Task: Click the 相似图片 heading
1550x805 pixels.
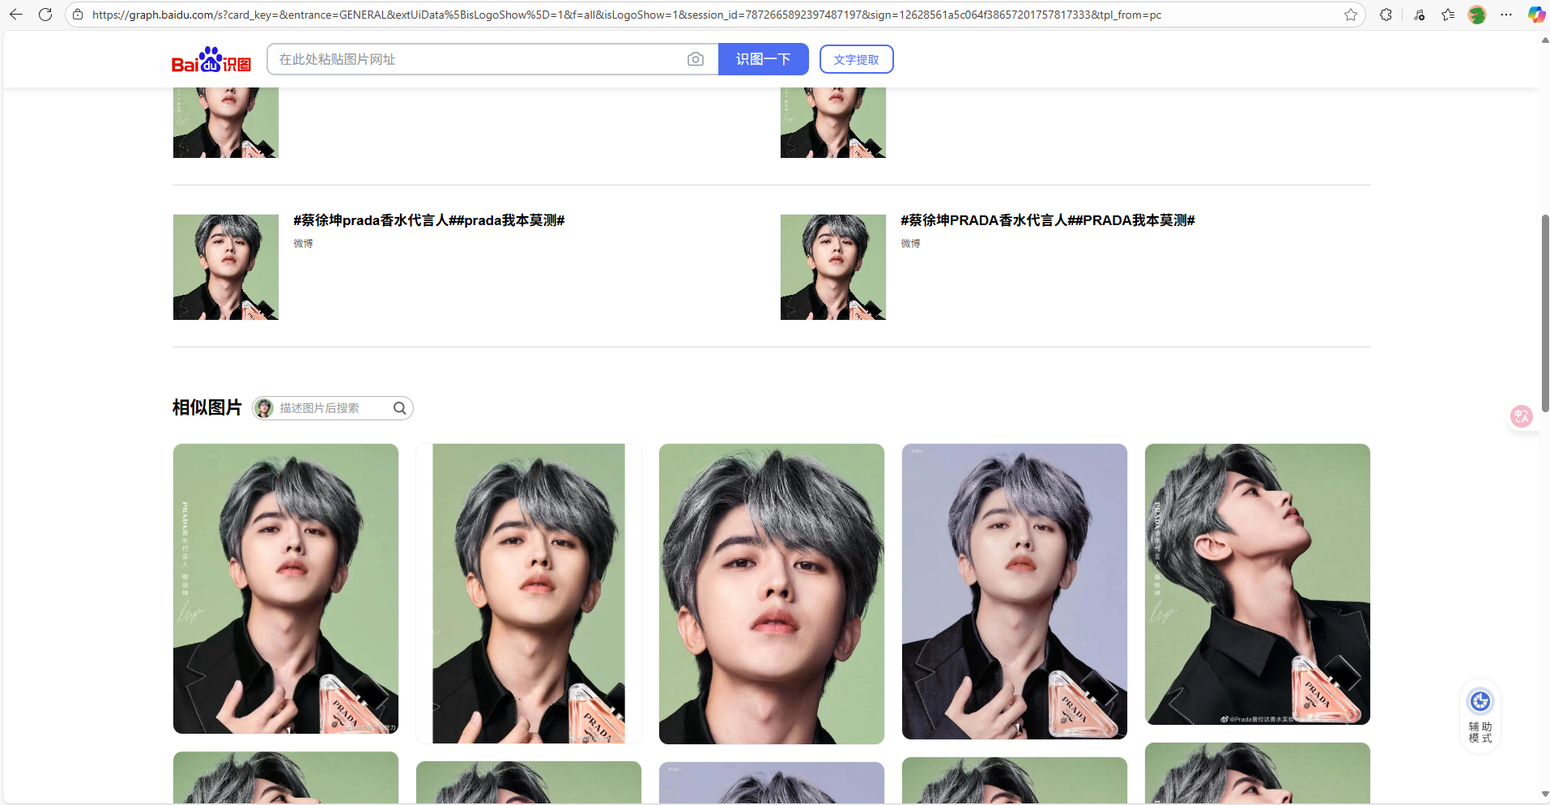Action: tap(207, 407)
